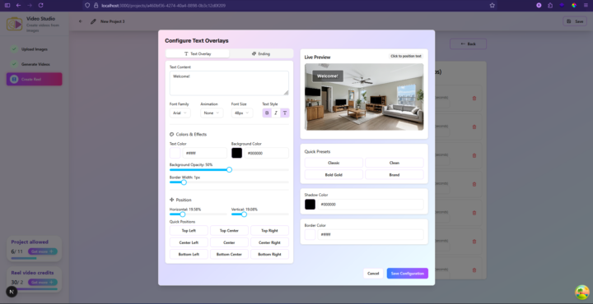The width and height of the screenshot is (593, 304).
Task: Open the Font Family Arial dropdown
Action: coord(180,113)
